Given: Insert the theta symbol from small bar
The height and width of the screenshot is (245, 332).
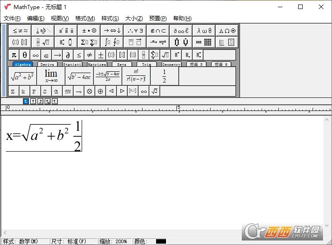Looking at the screenshot, I should point(25,55).
